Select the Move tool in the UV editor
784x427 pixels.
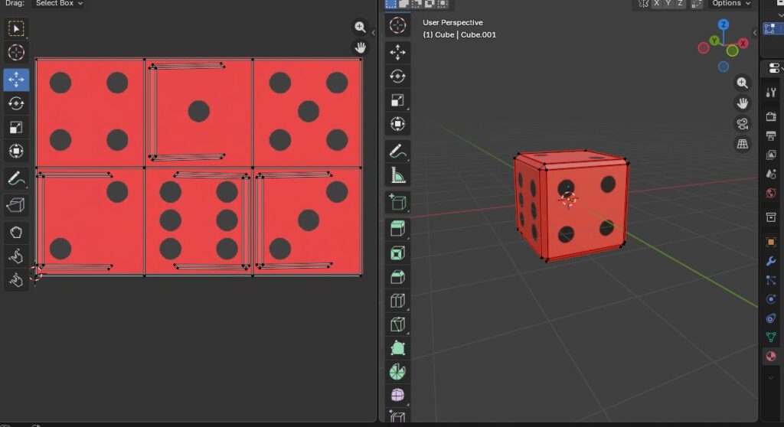tap(16, 80)
